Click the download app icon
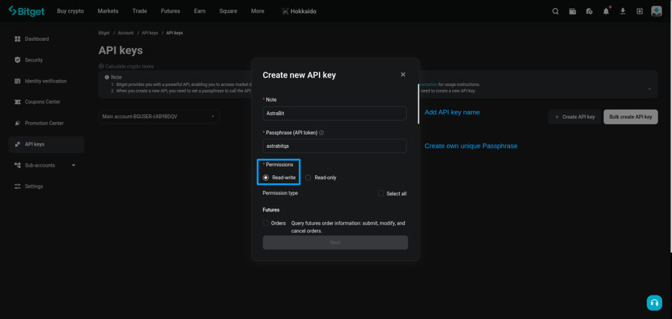This screenshot has width=672, height=319. pyautogui.click(x=622, y=11)
